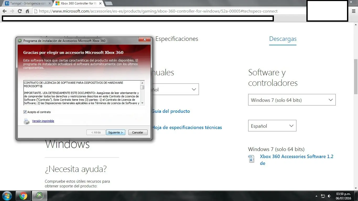Image resolution: width=358 pixels, height=201 pixels.
Task: Close the Taringa! tab
Action: tap(50, 3)
